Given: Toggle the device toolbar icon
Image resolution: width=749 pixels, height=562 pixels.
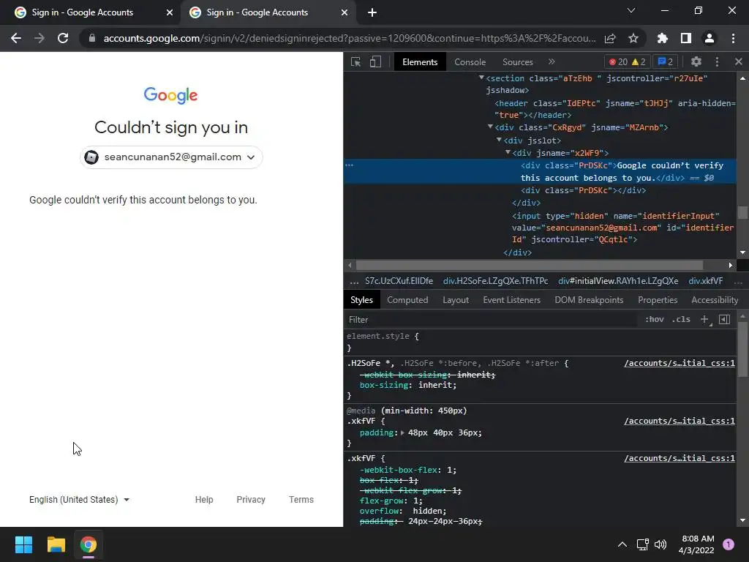Looking at the screenshot, I should click(375, 61).
